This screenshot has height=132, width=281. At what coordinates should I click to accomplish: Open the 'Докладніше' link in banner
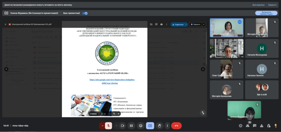(x=258, y=5)
